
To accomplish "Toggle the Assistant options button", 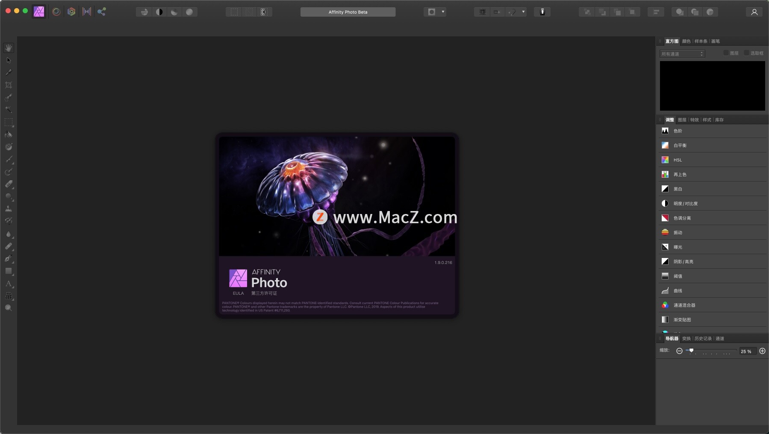I will [x=542, y=12].
